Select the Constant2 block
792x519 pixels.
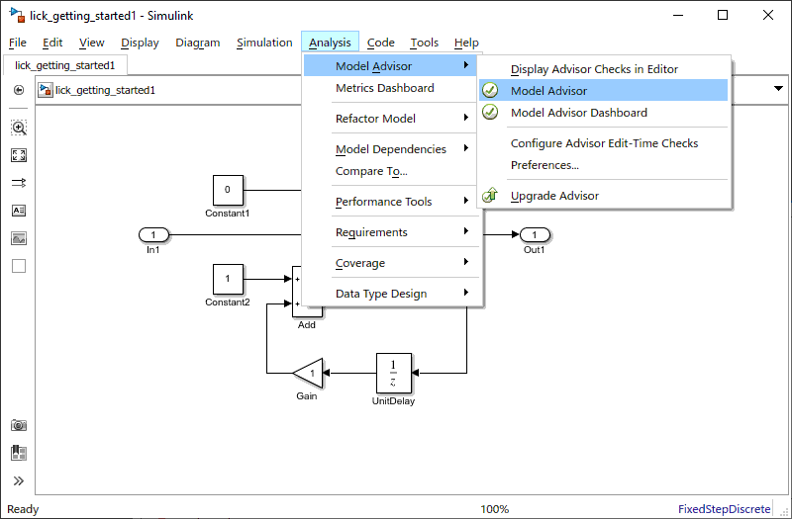pyautogui.click(x=228, y=279)
